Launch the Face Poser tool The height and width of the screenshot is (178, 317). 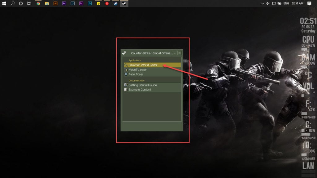(152, 74)
